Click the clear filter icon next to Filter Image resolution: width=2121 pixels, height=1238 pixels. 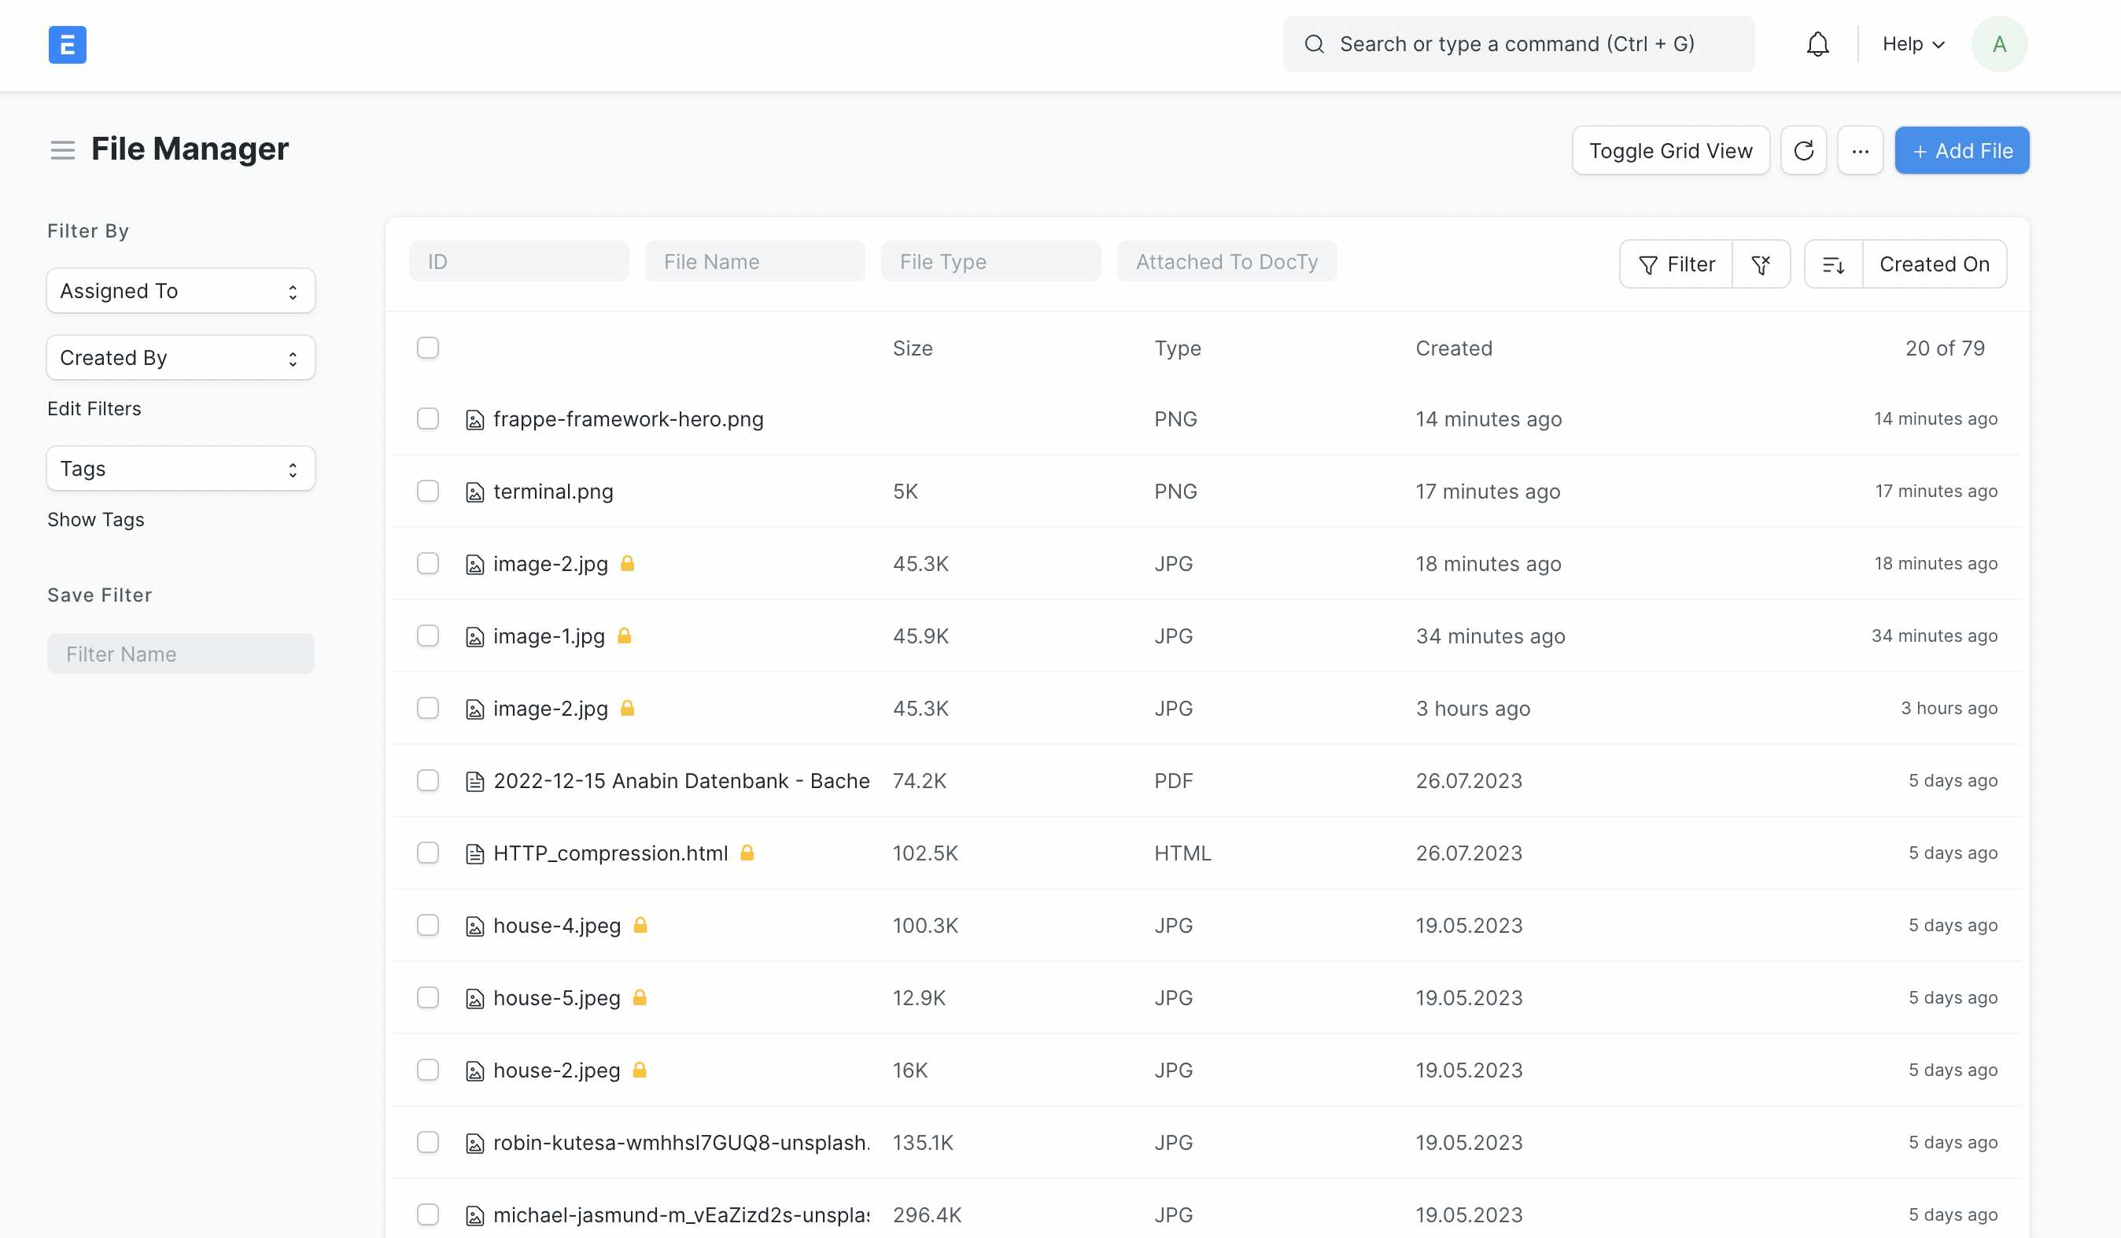(1761, 263)
